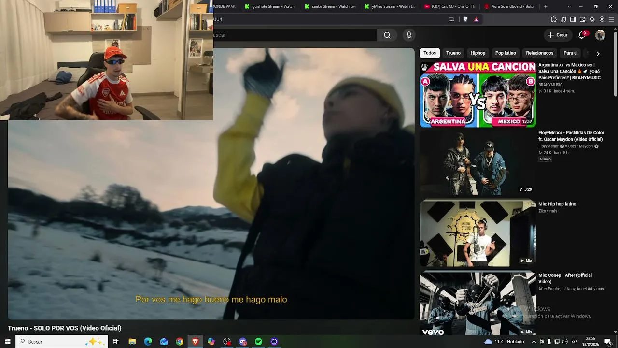Viewport: 618px width, 348px height.
Task: Open the Conep After mix thumbnail
Action: [x=478, y=304]
